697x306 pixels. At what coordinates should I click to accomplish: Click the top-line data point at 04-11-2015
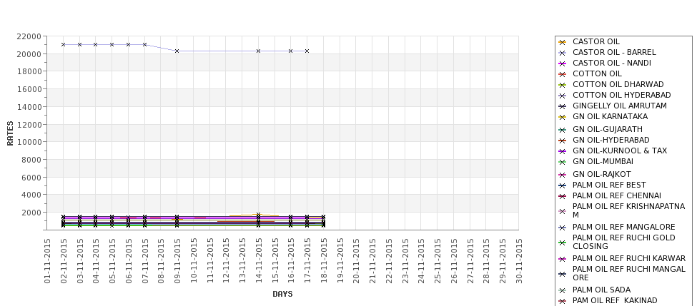(96, 45)
